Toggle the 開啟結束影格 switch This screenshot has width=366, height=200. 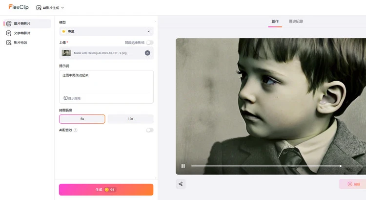point(149,43)
